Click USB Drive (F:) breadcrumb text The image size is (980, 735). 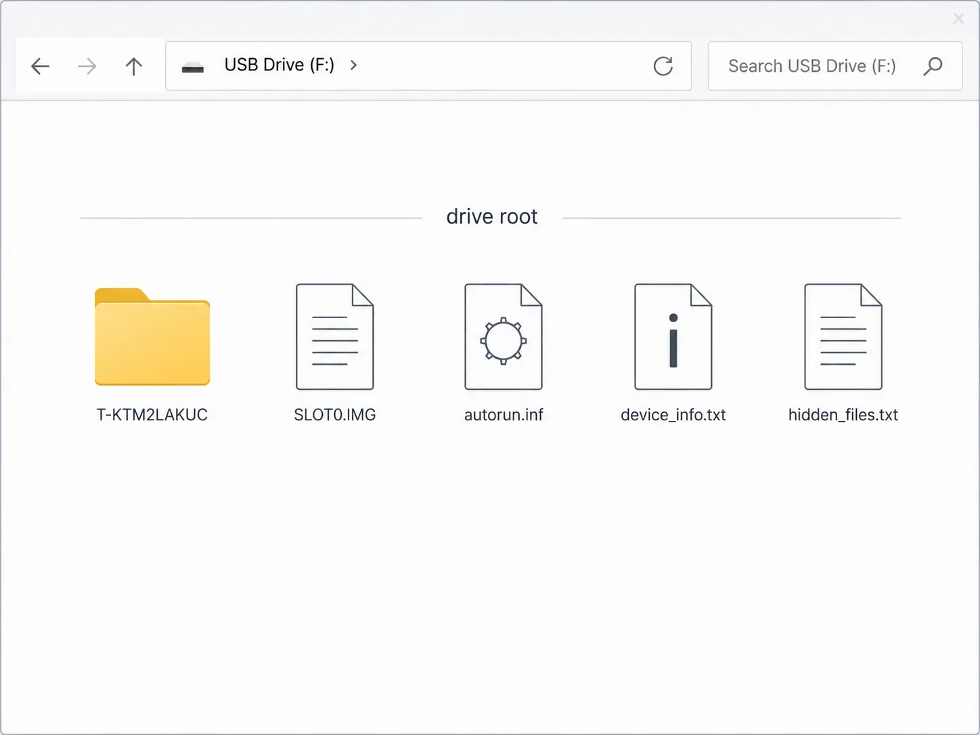[280, 65]
